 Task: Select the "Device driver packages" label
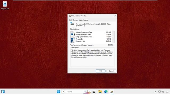point(83,35)
